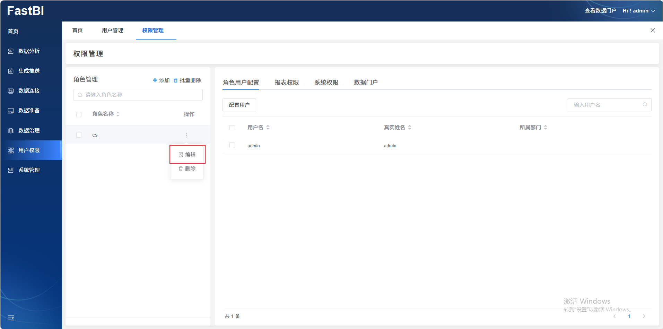Click the 添加 role link
This screenshot has width=663, height=329.
pos(161,80)
